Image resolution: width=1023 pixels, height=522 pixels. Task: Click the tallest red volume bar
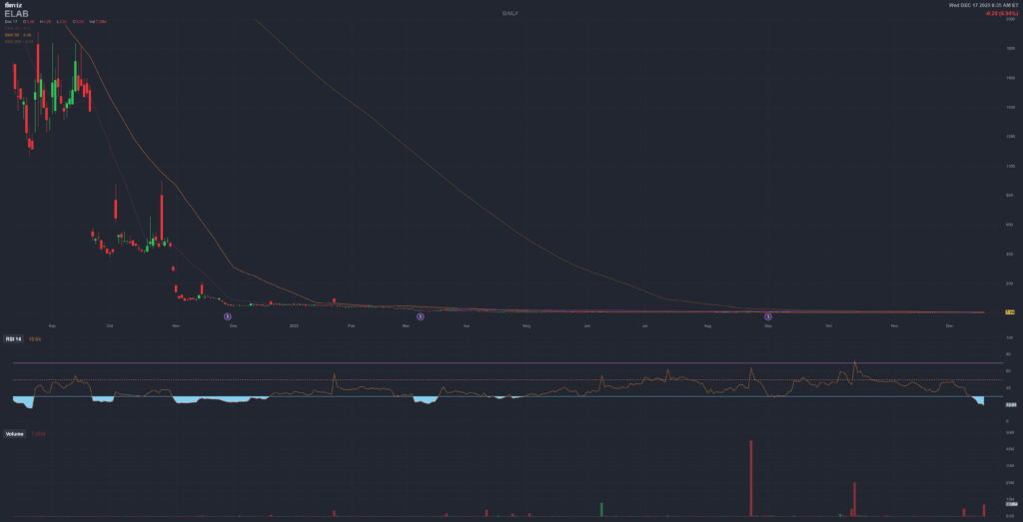coord(750,477)
